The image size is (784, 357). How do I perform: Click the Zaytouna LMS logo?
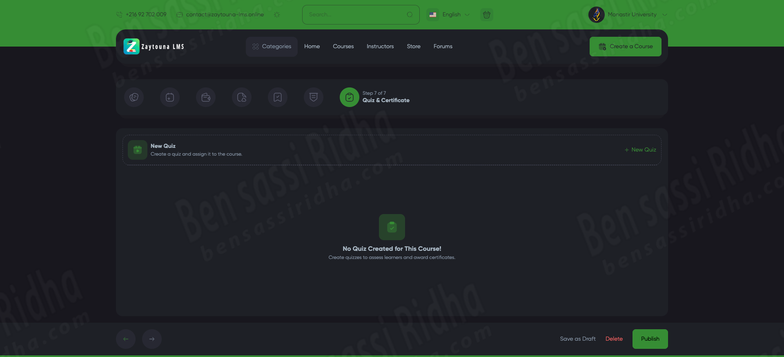coord(154,47)
